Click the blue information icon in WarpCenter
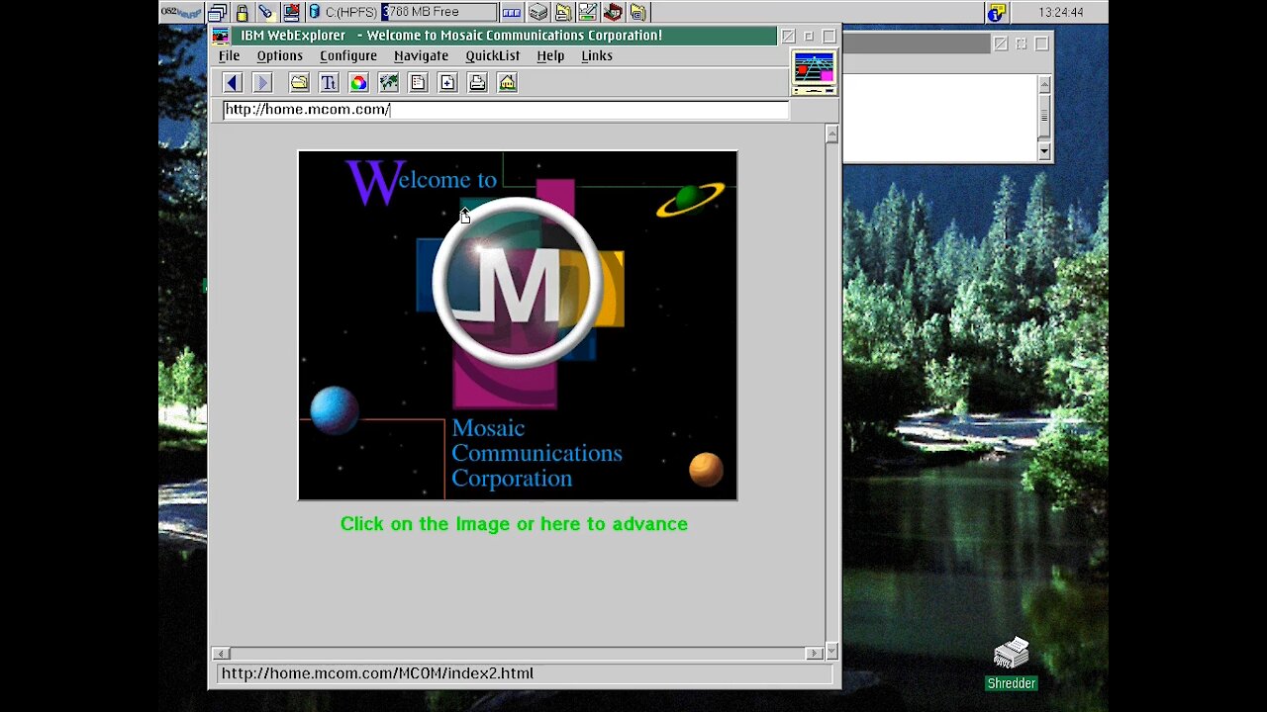This screenshot has width=1267, height=712. [x=997, y=13]
